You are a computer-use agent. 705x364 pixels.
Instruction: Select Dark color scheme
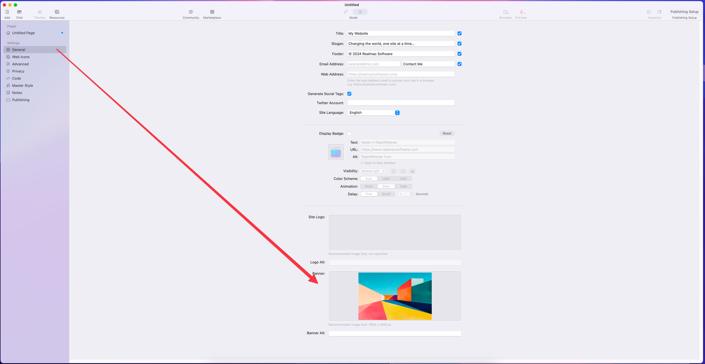404,179
